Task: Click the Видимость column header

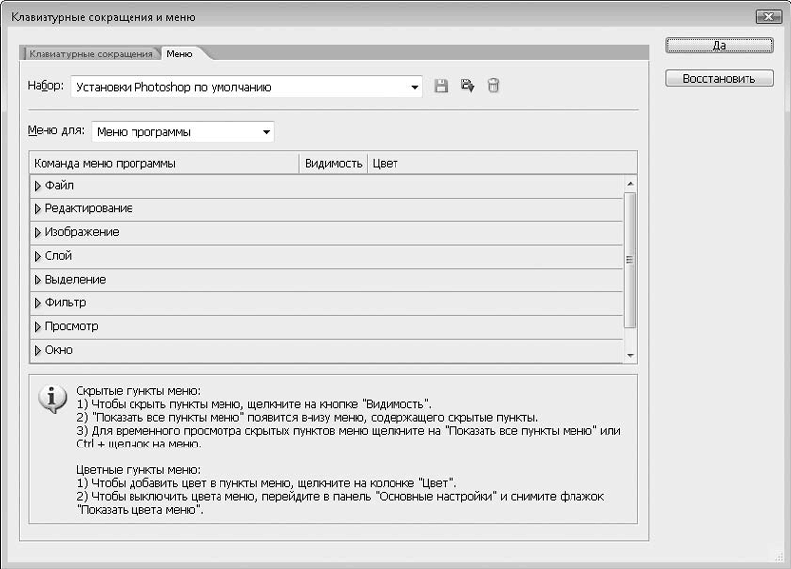Action: click(x=333, y=163)
